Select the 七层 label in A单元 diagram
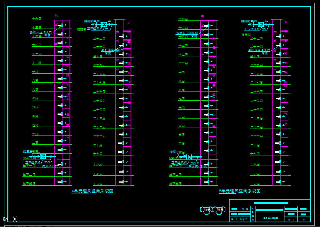This screenshot has height=227, width=320. [35, 98]
